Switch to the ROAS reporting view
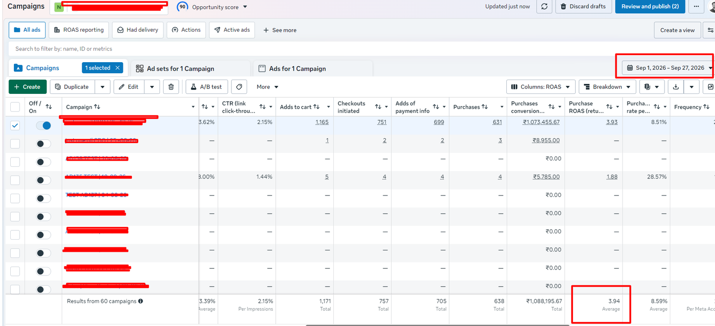The image size is (715, 326). coord(79,30)
